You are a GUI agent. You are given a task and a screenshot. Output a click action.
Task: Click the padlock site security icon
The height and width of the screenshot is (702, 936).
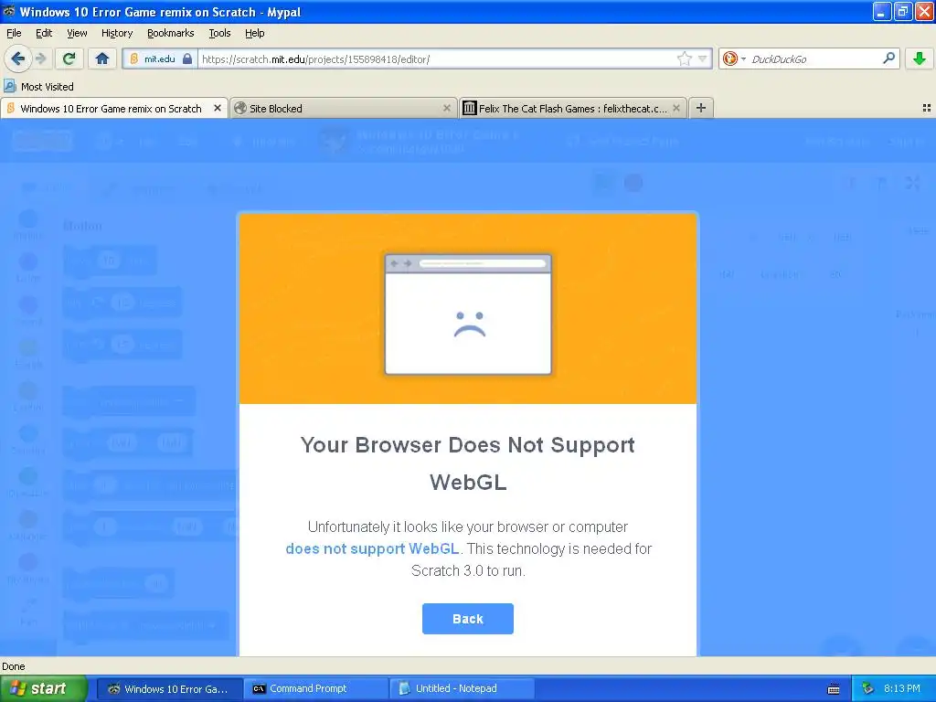[x=187, y=58]
